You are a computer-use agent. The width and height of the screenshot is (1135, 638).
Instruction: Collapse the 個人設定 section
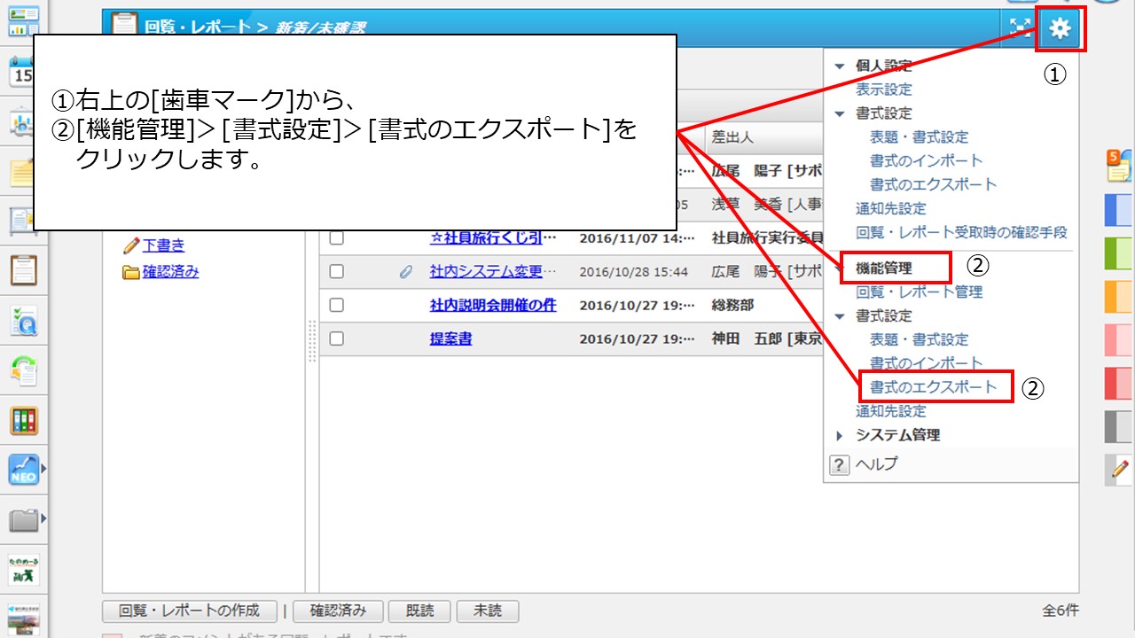point(840,66)
